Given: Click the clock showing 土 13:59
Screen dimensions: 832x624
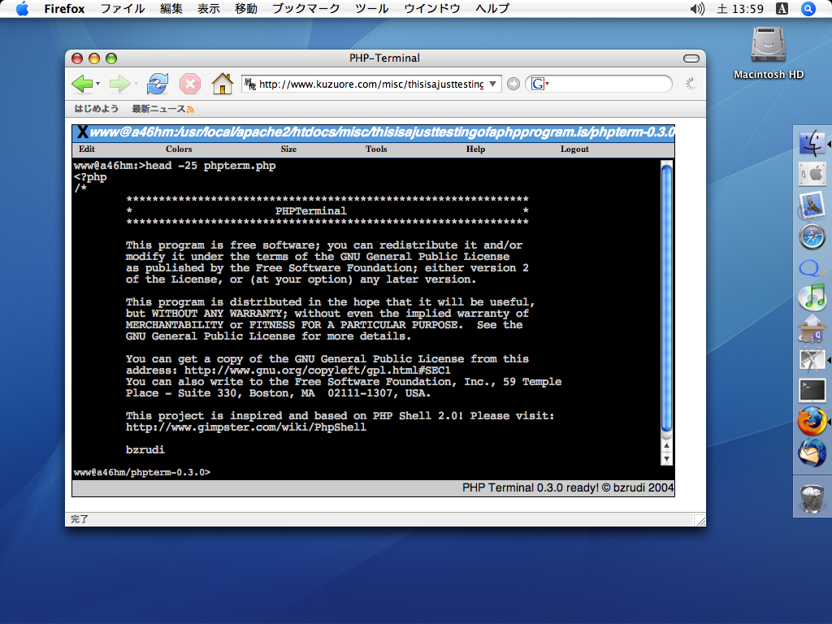Looking at the screenshot, I should tap(740, 8).
